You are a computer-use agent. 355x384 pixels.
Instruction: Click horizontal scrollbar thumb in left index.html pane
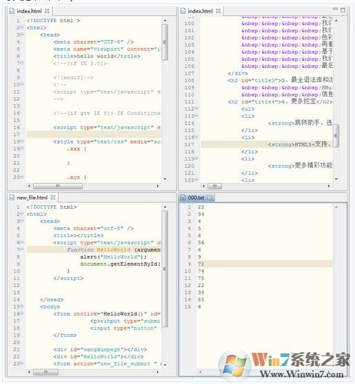click(x=57, y=186)
